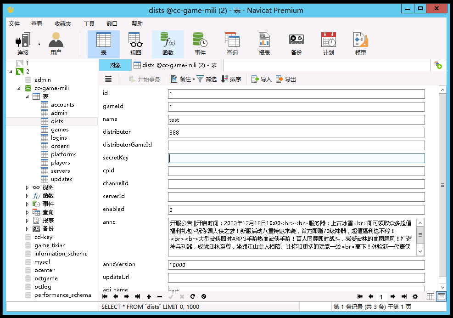This screenshot has width=453, height=318.
Task: Open the 查询 (Query) toolbar icon
Action: [x=232, y=44]
